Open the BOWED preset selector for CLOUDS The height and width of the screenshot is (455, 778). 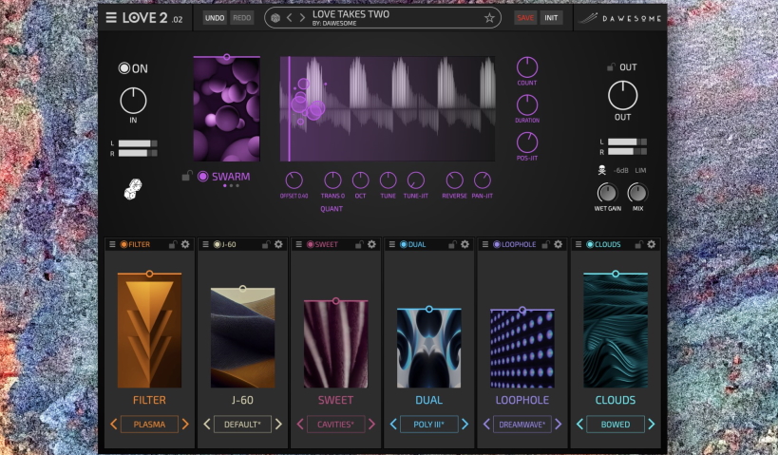tap(616, 424)
